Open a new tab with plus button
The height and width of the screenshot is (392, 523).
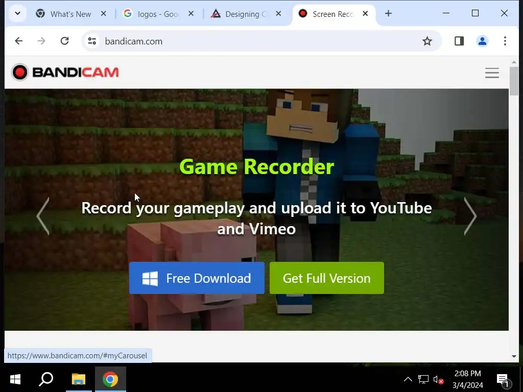click(388, 14)
